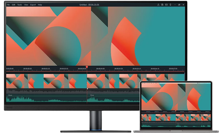The image size is (219, 133).
Task: Click the 00:00:00:20 timecode on the ruler
Action: click(27, 69)
